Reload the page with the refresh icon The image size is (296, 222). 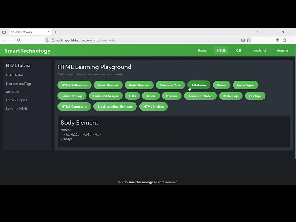pos(18,40)
